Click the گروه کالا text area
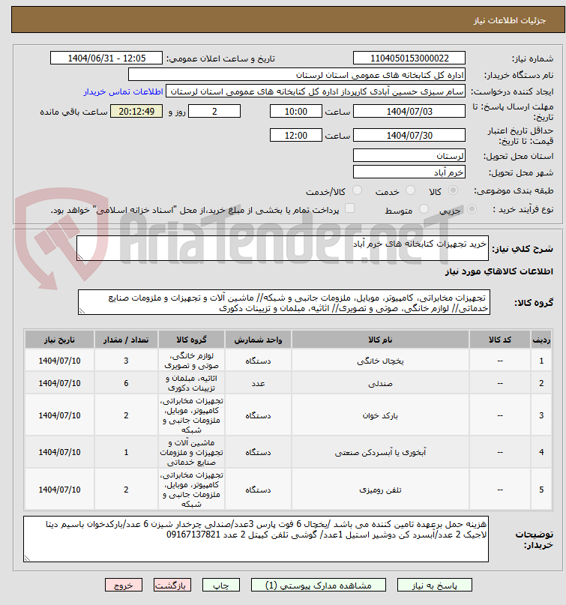Image resolution: width=566 pixels, height=605 pixels. coord(284,303)
